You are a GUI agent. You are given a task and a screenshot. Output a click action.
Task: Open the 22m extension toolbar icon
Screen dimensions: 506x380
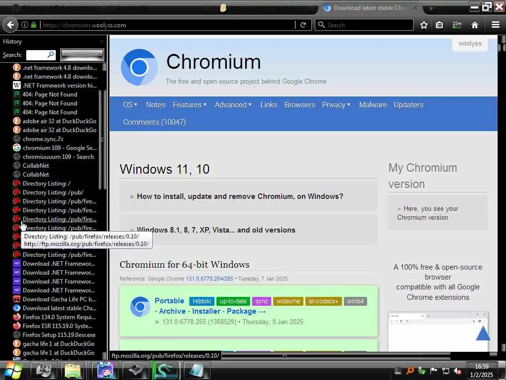pyautogui.click(x=457, y=25)
